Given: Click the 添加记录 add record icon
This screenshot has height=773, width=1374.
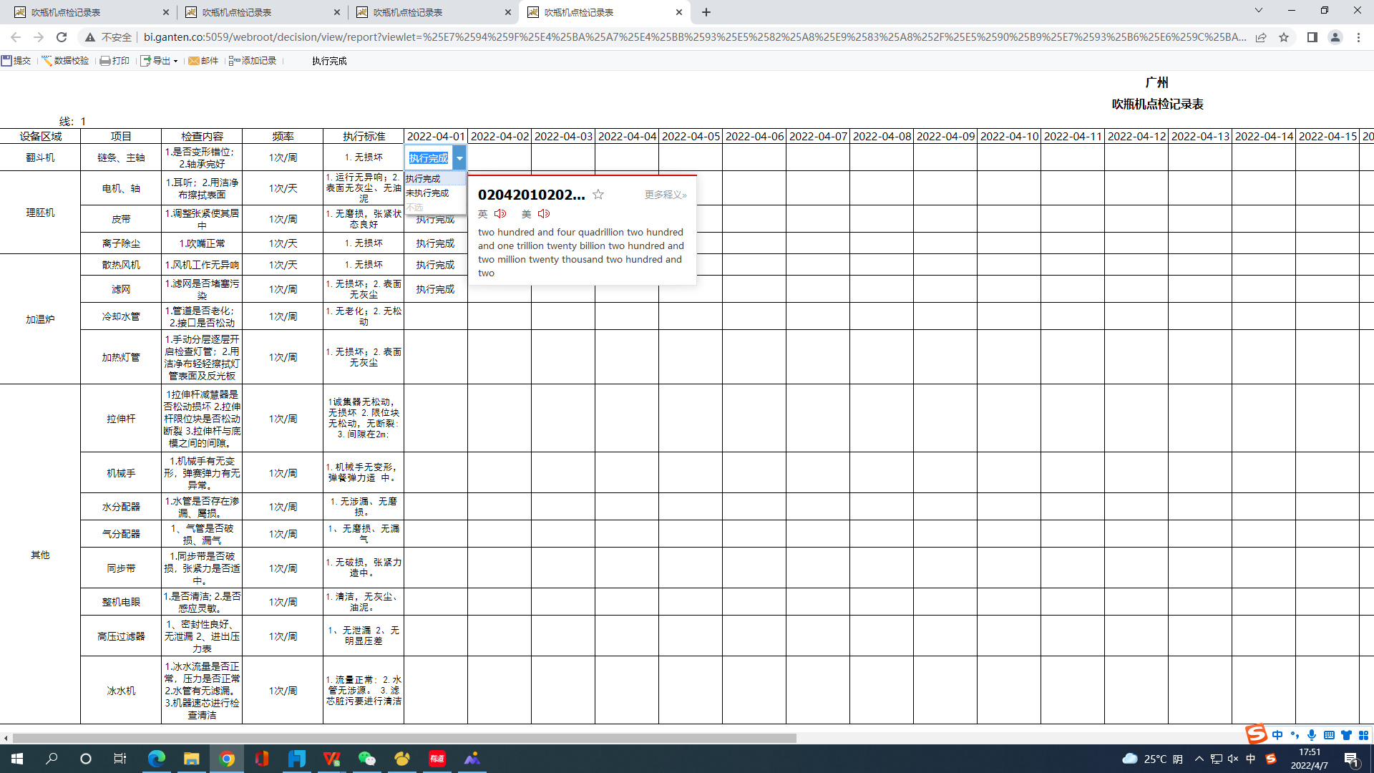Looking at the screenshot, I should (234, 61).
